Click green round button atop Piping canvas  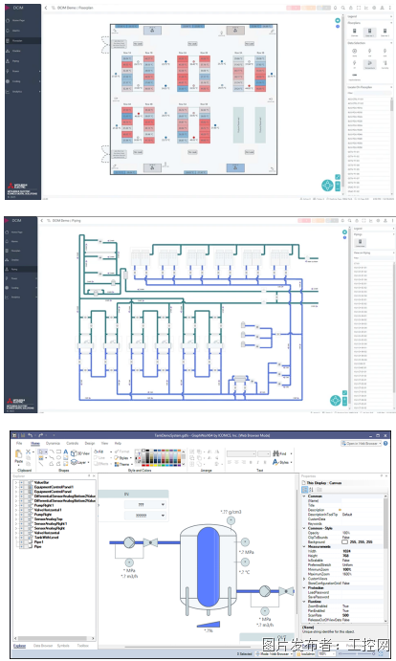[344, 232]
